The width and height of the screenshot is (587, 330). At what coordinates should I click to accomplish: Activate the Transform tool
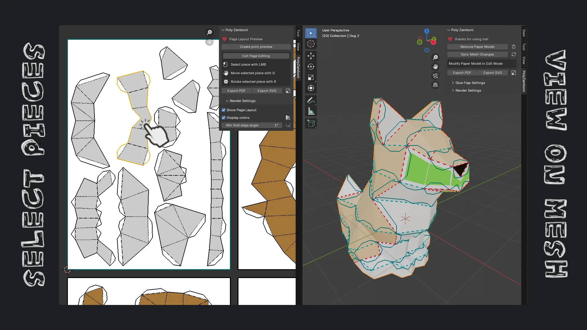[x=311, y=88]
